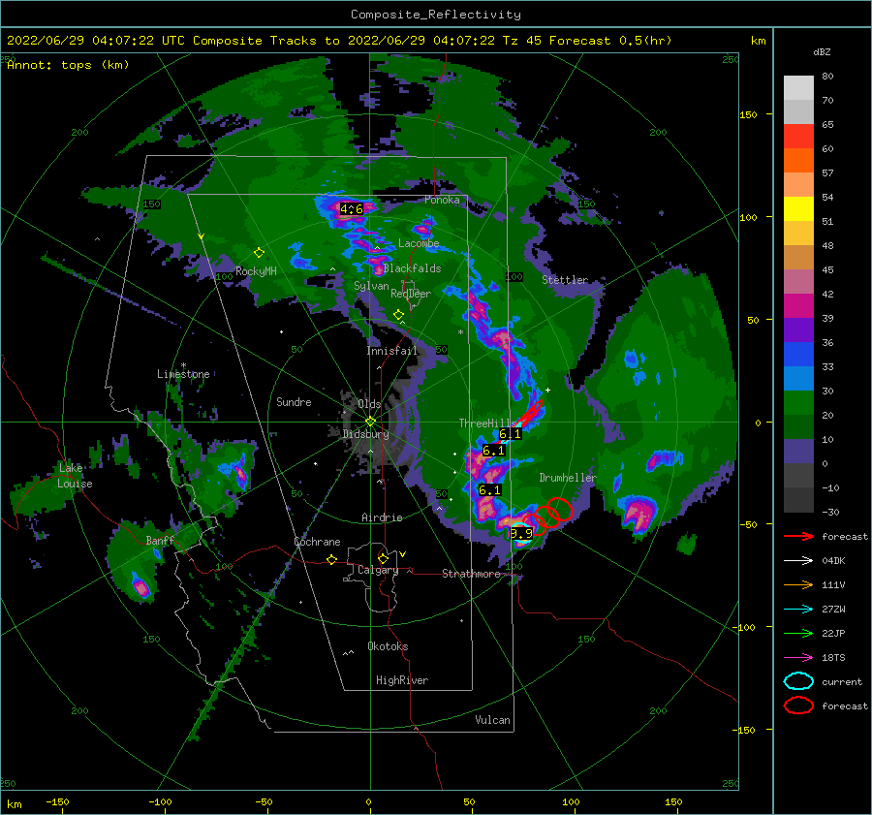Viewport: 872px width, 815px height.
Task: Select the orange 111V arrow legend icon
Action: pyautogui.click(x=798, y=584)
